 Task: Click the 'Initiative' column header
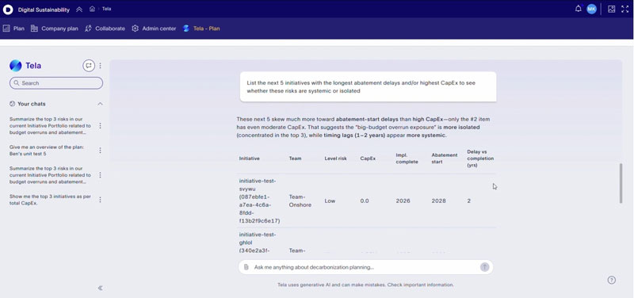coord(249,159)
